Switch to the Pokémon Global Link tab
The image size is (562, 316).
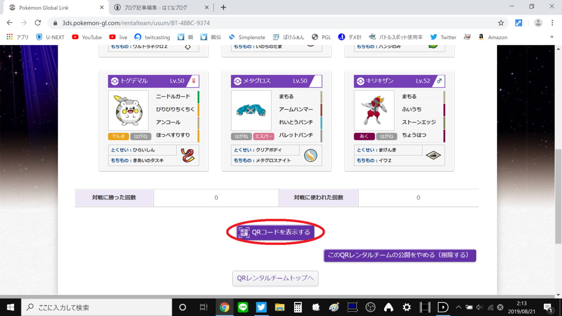(55, 7)
